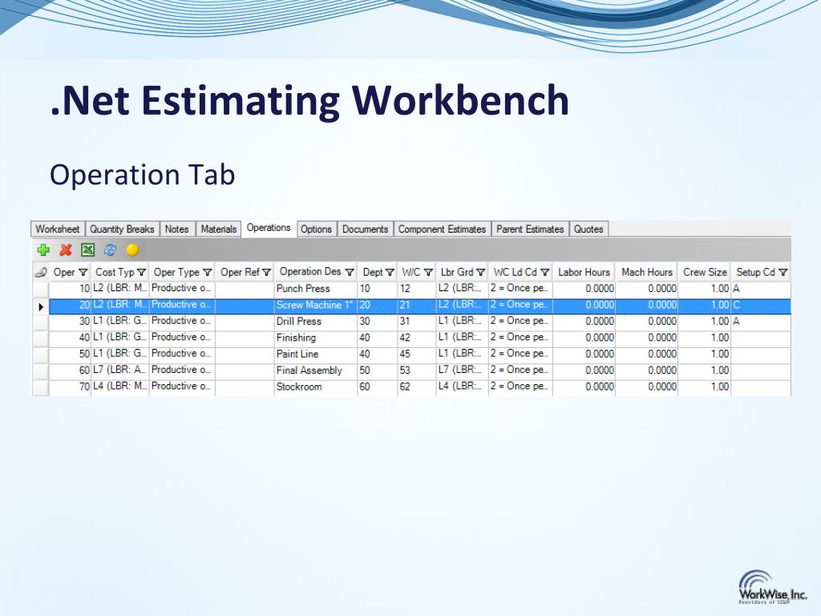
Task: Switch to the Quantity Breaks tab
Action: pyautogui.click(x=122, y=229)
